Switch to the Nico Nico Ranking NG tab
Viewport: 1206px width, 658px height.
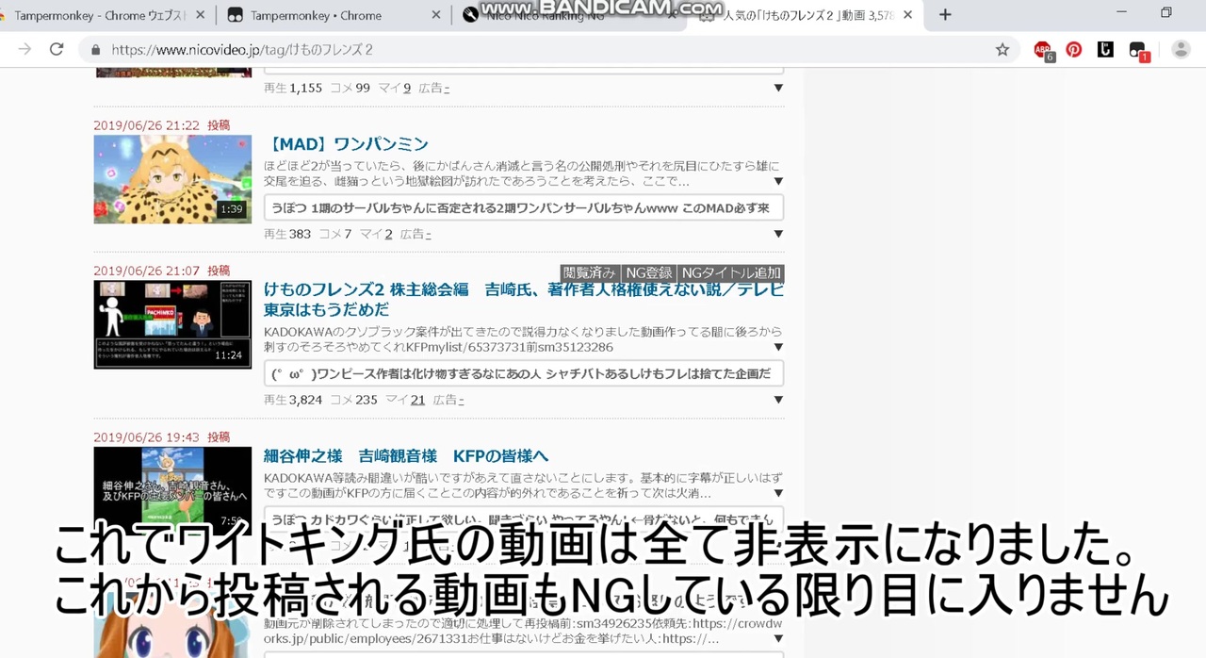click(x=569, y=15)
